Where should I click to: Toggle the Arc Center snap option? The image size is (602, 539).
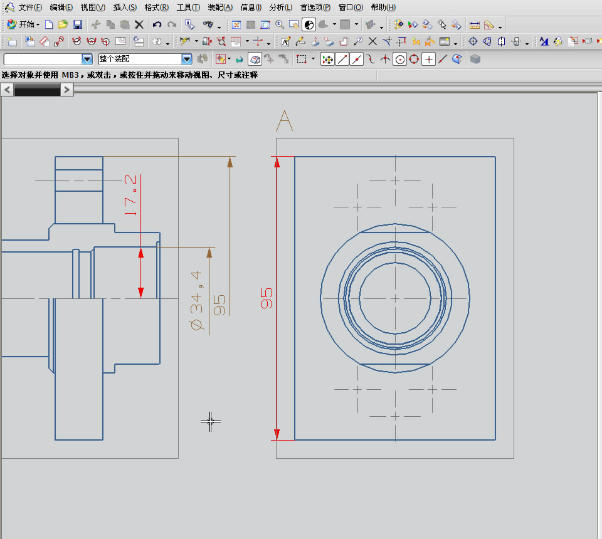(399, 59)
